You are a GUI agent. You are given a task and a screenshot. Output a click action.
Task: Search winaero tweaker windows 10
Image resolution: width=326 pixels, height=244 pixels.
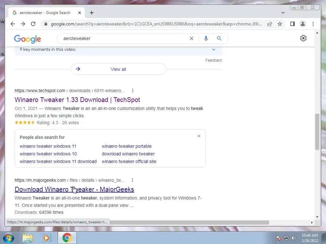pyautogui.click(x=48, y=154)
